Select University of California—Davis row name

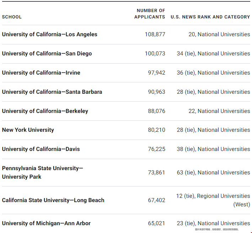pos(41,149)
